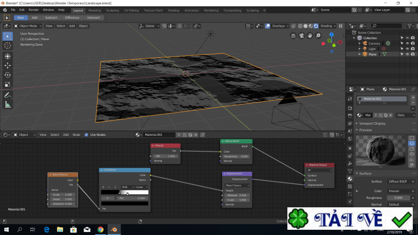Open the Render menu
418x235 pixels.
coord(33,10)
